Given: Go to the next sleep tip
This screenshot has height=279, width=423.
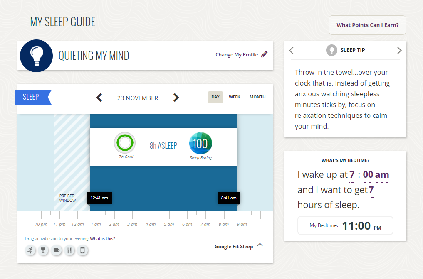Looking at the screenshot, I should pos(399,50).
